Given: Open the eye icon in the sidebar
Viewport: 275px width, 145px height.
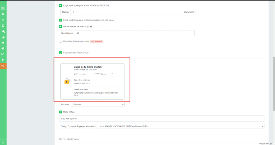Looking at the screenshot, I should click(3, 37).
